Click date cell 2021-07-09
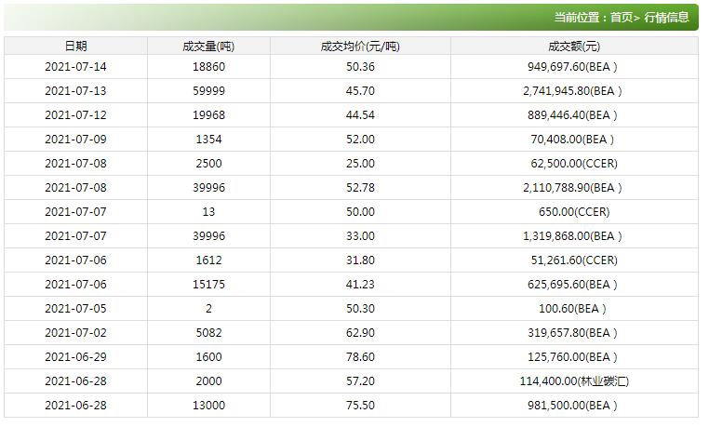The height and width of the screenshot is (427, 709). [x=75, y=140]
